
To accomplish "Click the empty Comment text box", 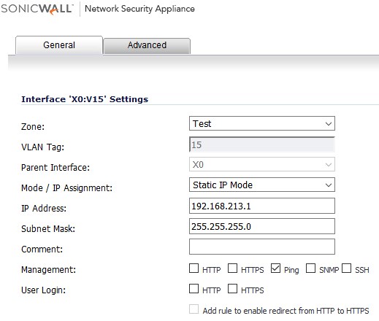I will pyautogui.click(x=262, y=247).
